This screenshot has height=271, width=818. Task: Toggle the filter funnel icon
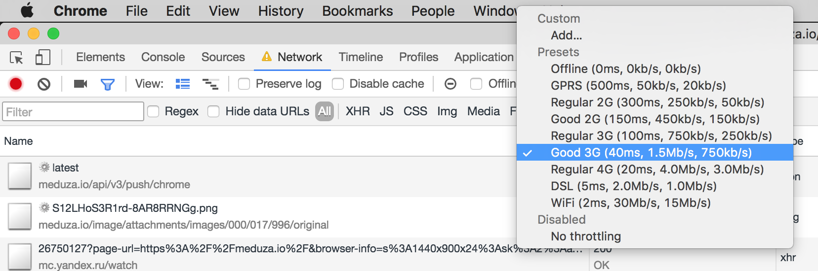click(107, 85)
